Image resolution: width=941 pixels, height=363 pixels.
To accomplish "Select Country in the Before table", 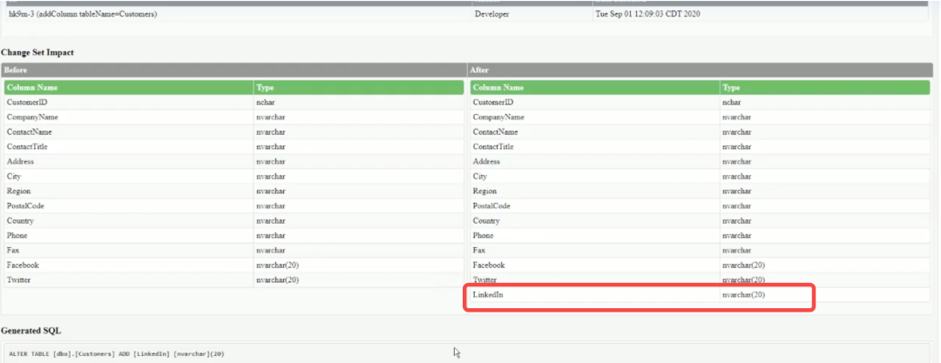I will (20, 221).
